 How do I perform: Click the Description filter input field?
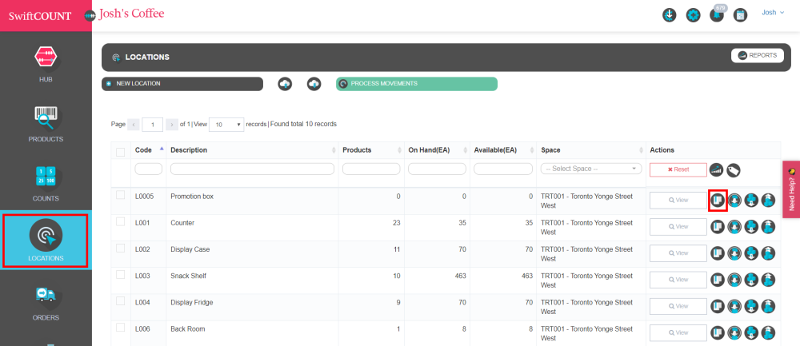[x=252, y=169]
